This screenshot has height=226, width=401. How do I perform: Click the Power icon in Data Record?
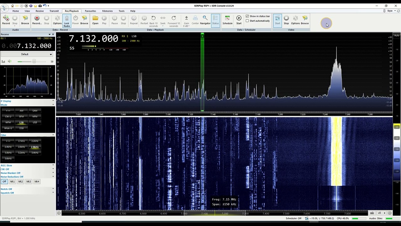click(x=76, y=20)
